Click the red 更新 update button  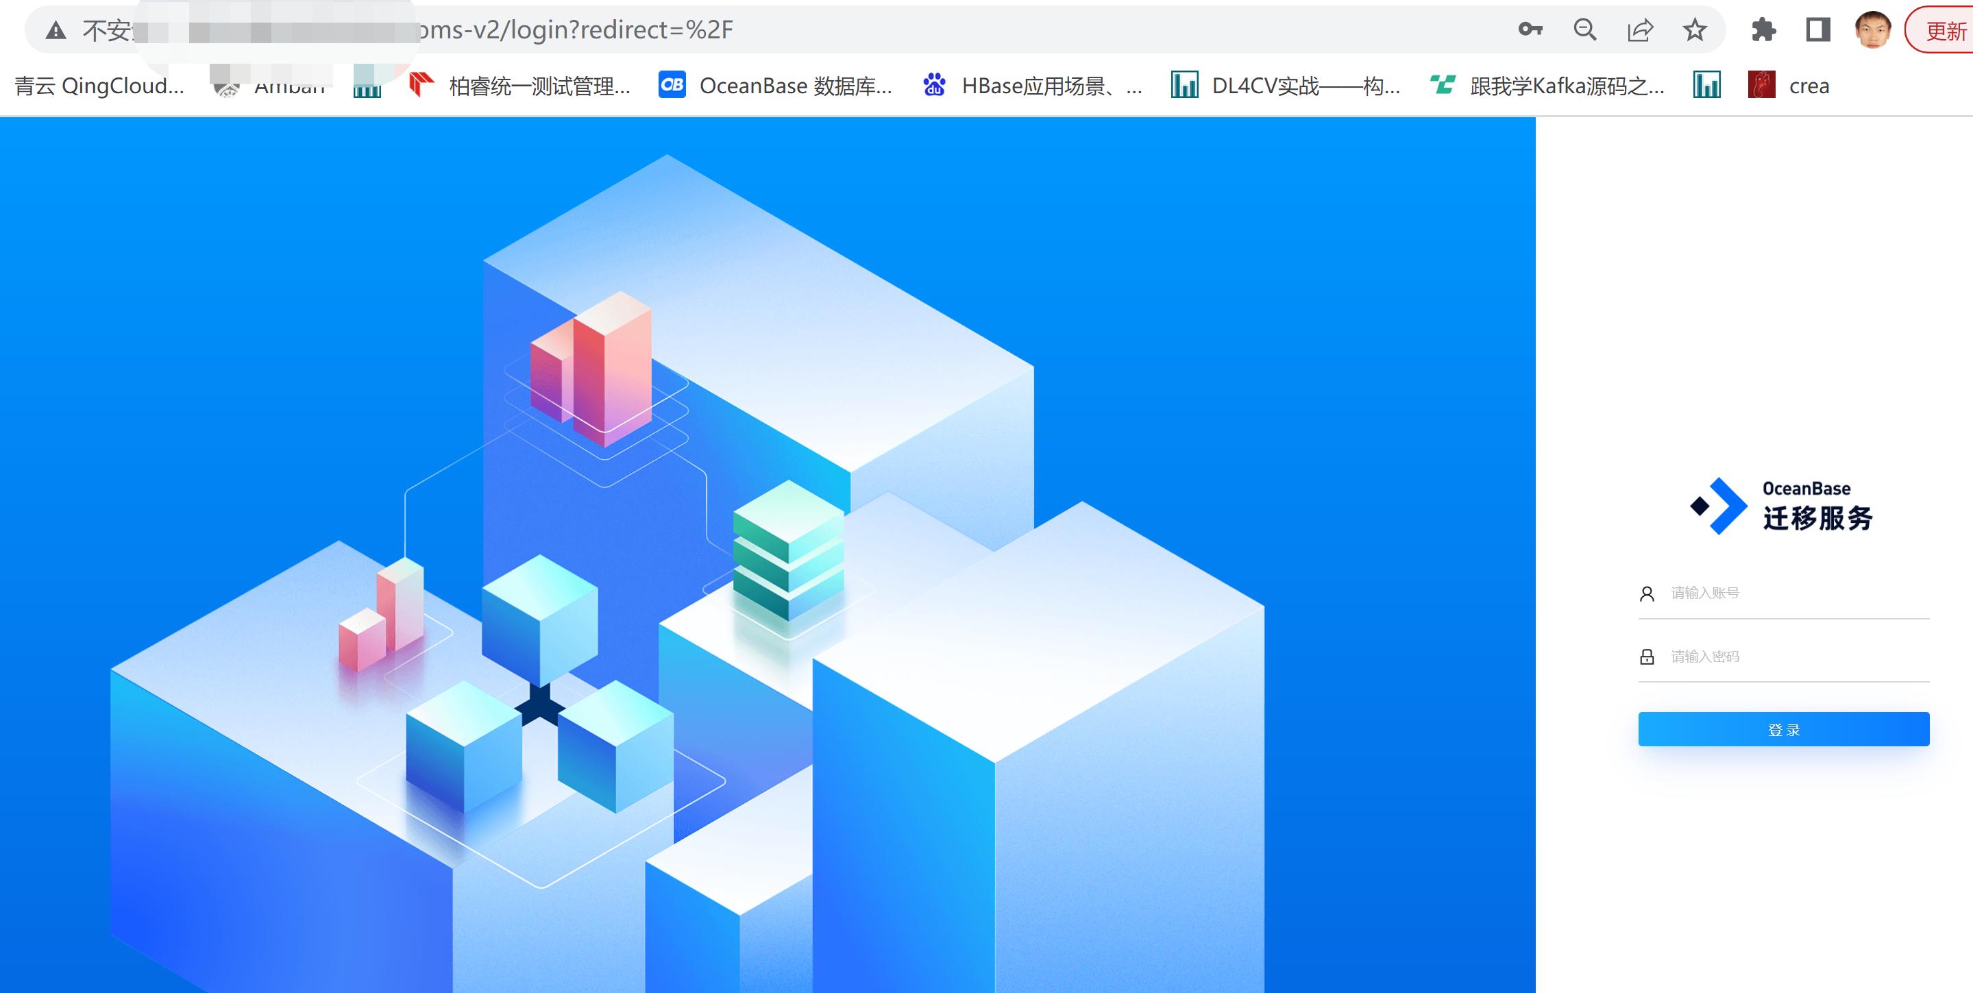pos(1944,31)
